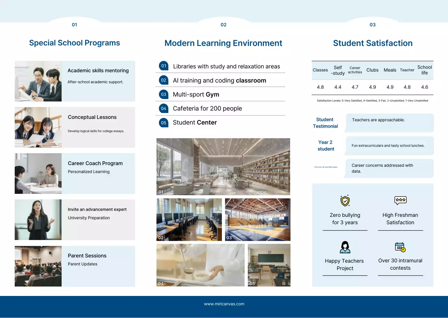This screenshot has width=448, height=318.
Task: Click the Cafeteria for 200 people item
Action: click(x=207, y=108)
